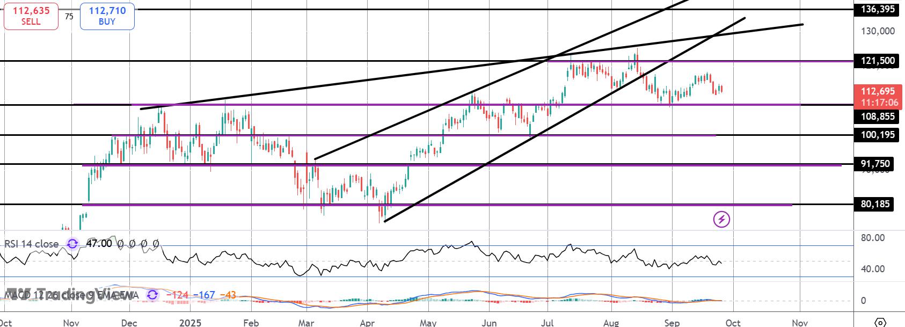Image resolution: width=905 pixels, height=327 pixels.
Task: Click the MACD zero scale value
Action: (x=863, y=300)
